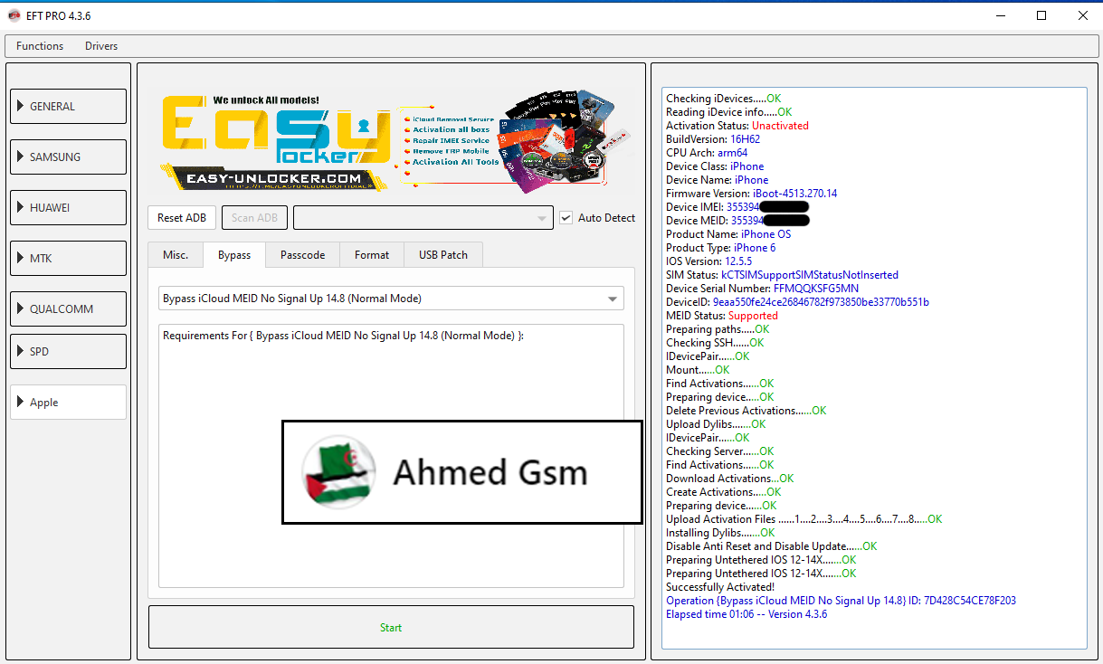Expand the HUAWEI section
The image size is (1103, 664).
(x=68, y=207)
